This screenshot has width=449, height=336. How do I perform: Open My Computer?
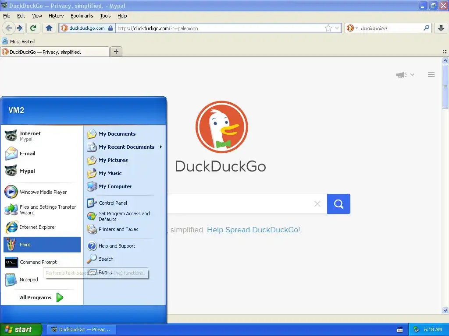point(125,186)
